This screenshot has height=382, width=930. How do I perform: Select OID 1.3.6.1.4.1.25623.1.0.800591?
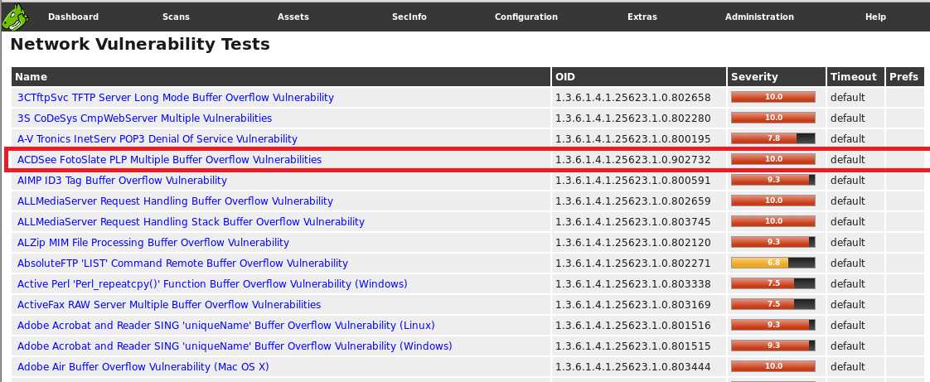pos(633,181)
